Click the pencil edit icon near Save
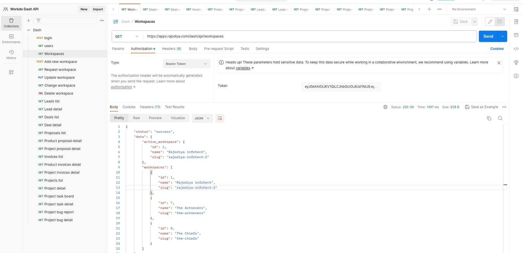Screen dimensions: 523x253 click(490, 22)
